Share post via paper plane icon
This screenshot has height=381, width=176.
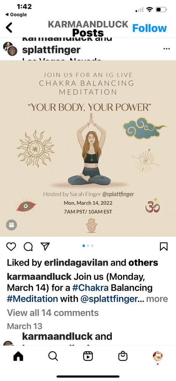(x=45, y=246)
